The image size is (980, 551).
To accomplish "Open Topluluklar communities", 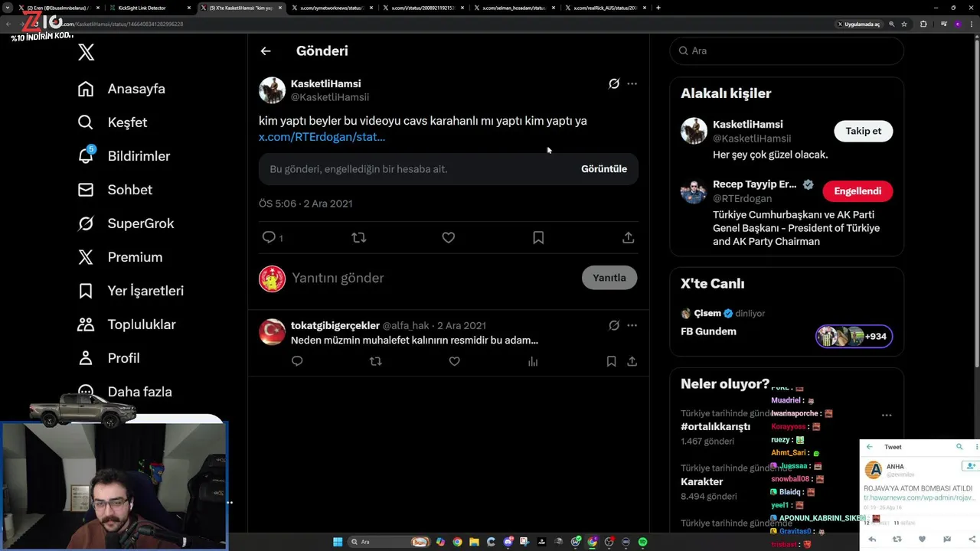I will (127, 324).
